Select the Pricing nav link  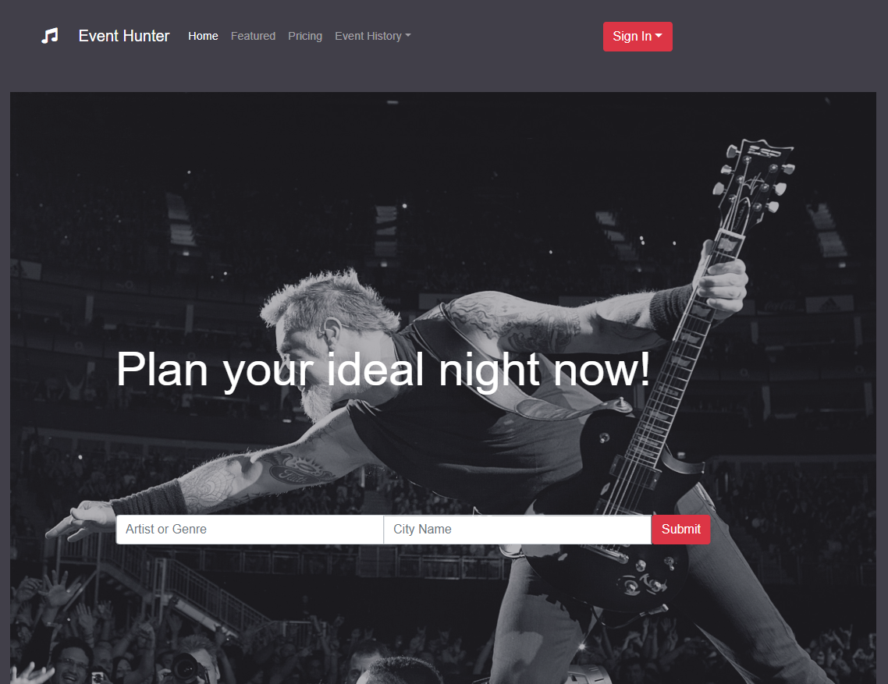pyautogui.click(x=304, y=36)
